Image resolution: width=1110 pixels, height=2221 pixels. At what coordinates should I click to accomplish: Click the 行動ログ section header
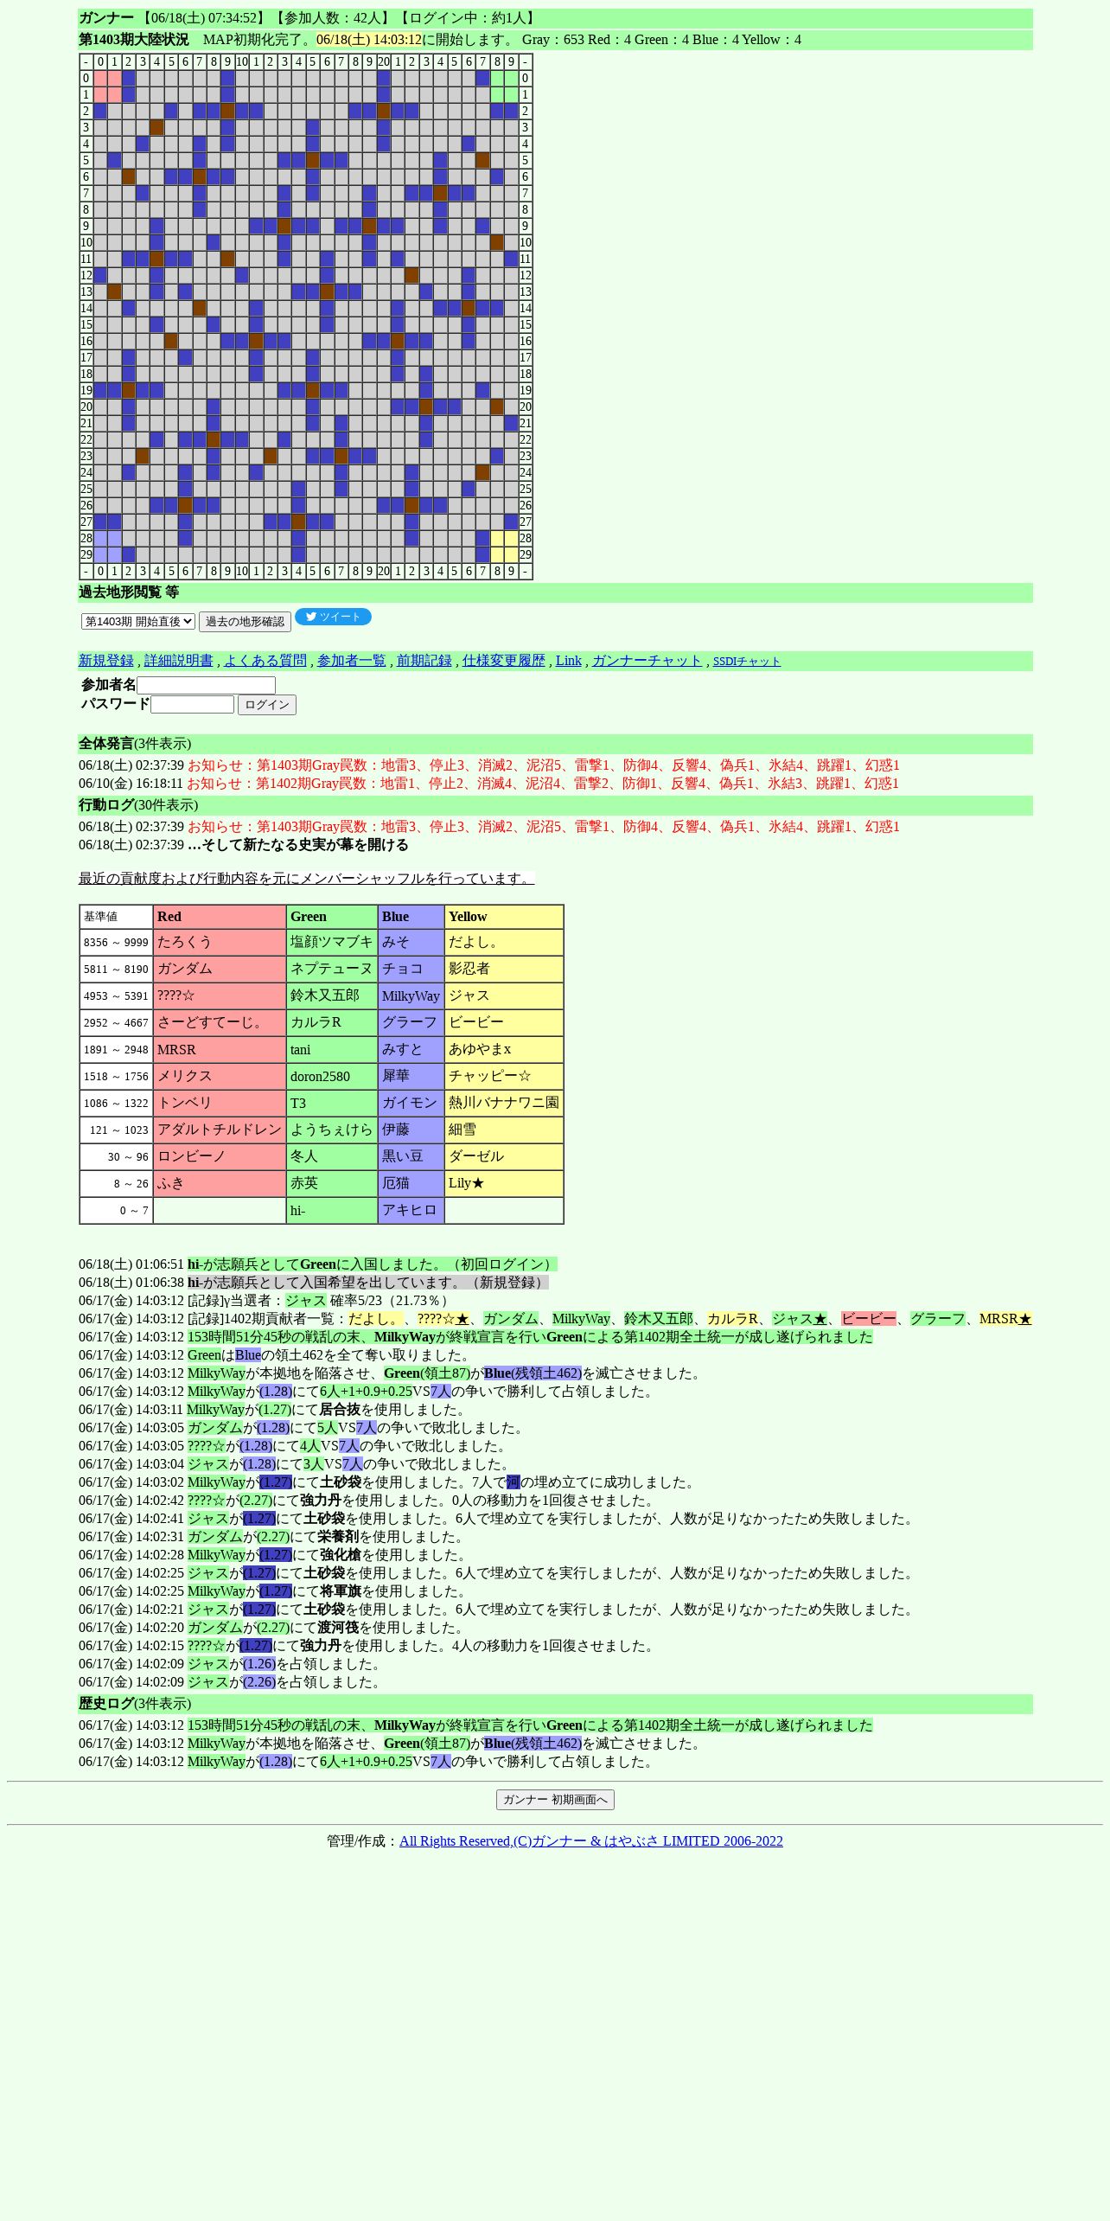pos(555,805)
